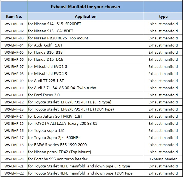
Task: Select item number cell WS-EMF-01
Action: point(14,24)
